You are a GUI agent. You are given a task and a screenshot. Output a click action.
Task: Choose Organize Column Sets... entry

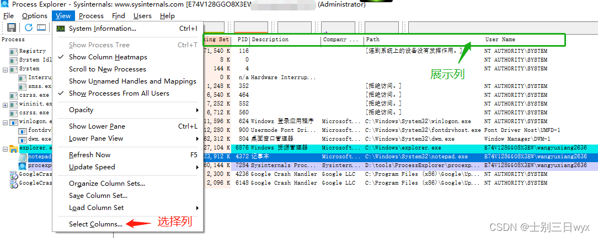107,184
